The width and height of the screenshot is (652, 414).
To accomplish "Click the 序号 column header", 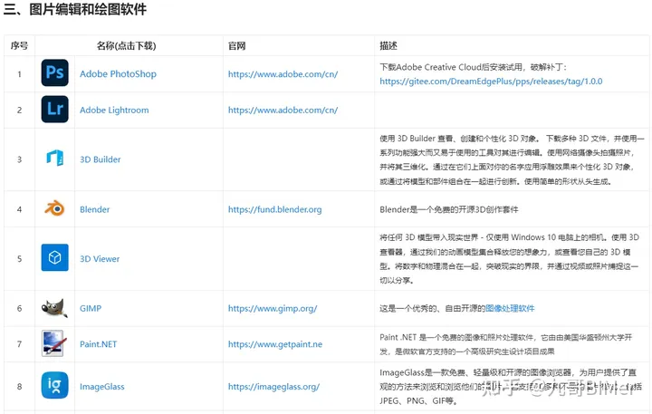I will pos(20,46).
